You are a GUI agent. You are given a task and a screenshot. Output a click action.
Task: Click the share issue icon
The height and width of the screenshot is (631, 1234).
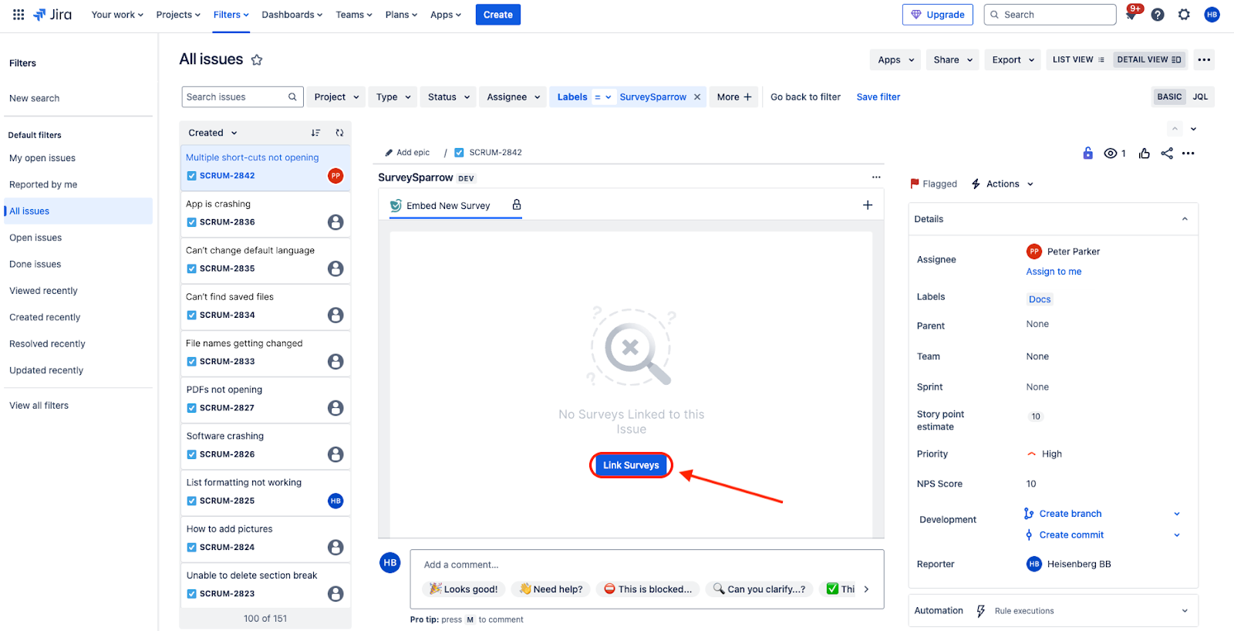[x=1167, y=154]
